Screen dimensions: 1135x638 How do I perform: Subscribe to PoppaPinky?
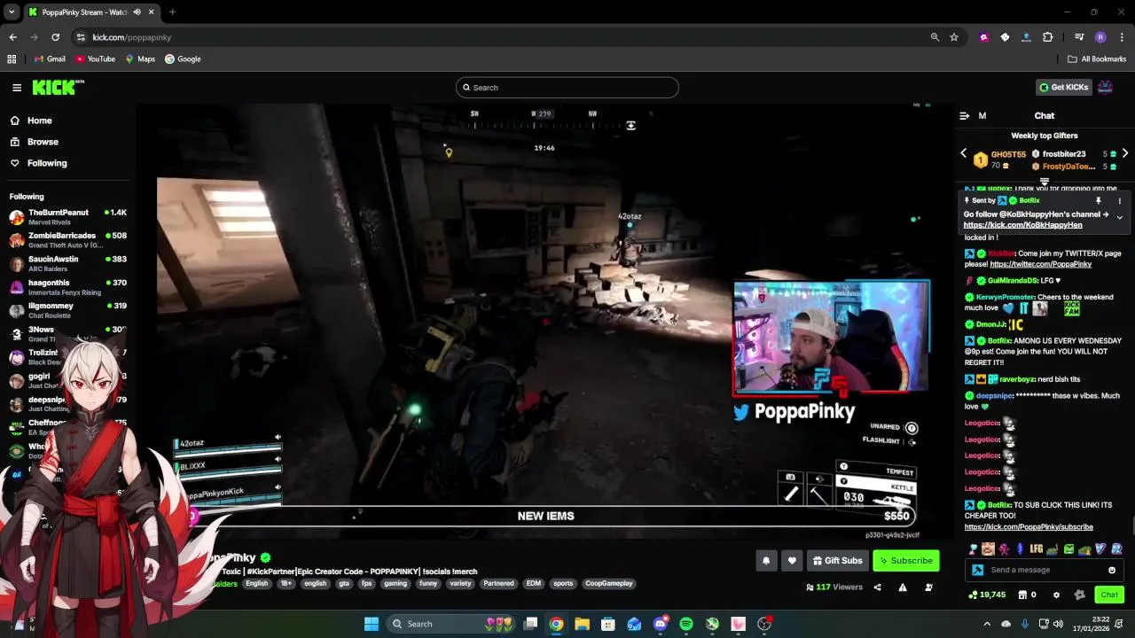pyautogui.click(x=905, y=560)
